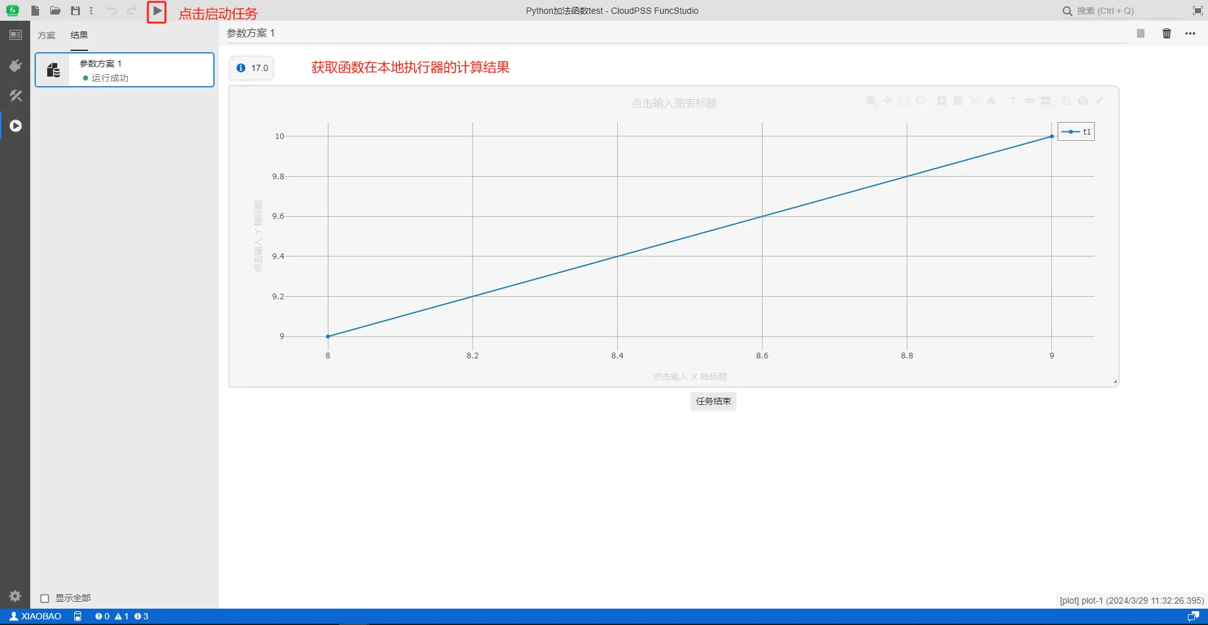Open the run tab in the sidebar
The height and width of the screenshot is (625, 1208).
(16, 126)
